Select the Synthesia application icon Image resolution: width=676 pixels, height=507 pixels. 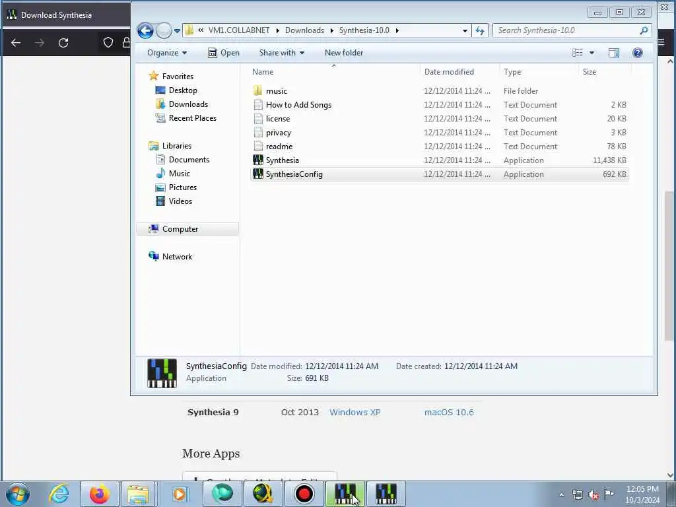click(258, 160)
